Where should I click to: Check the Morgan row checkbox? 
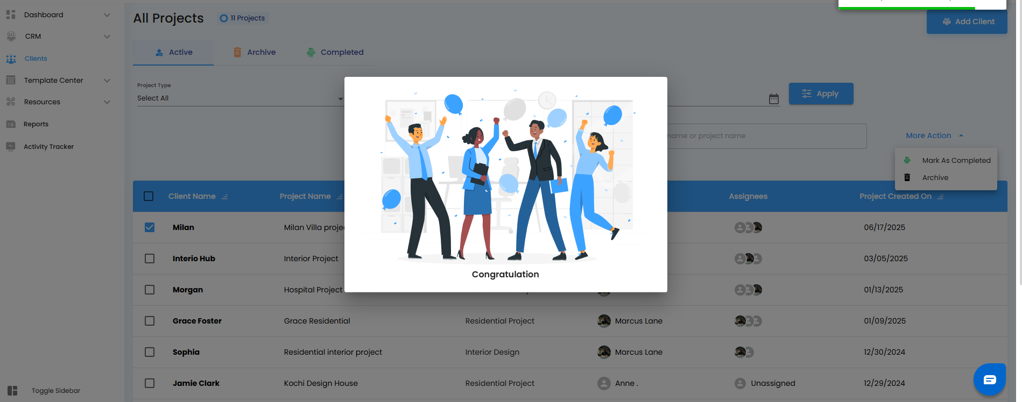click(x=150, y=290)
